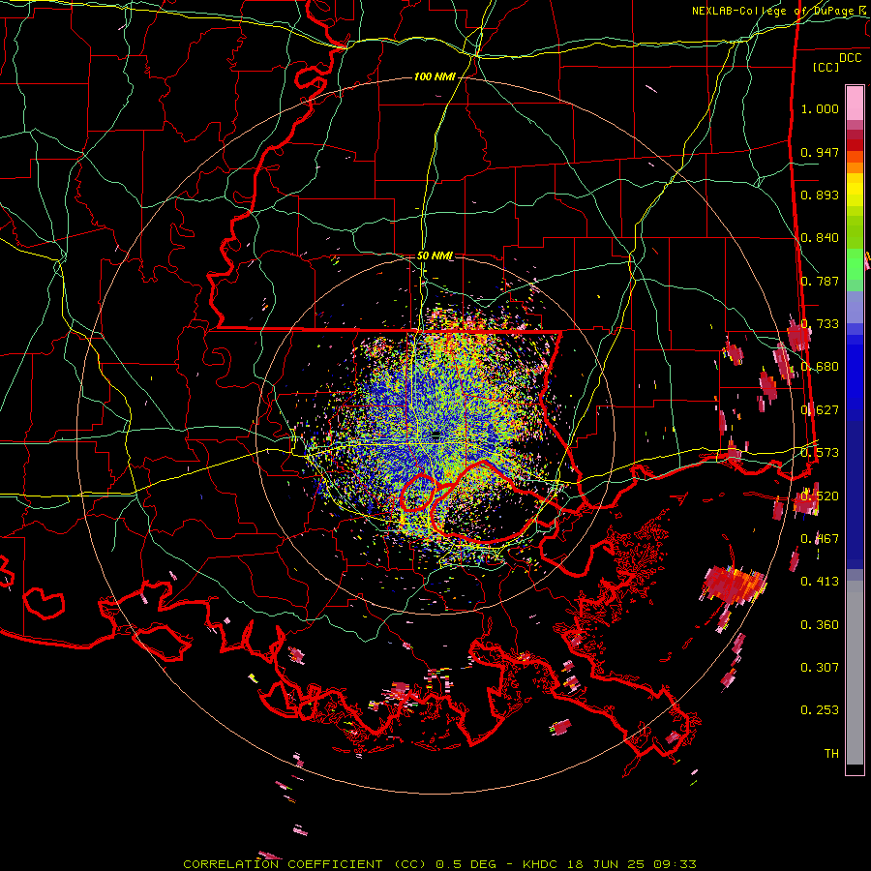Select the 0.307 scale value
The height and width of the screenshot is (871, 871).
click(820, 668)
